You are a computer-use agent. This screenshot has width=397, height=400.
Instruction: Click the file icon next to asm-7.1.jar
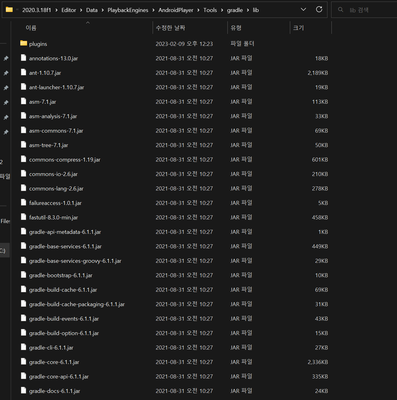23,101
